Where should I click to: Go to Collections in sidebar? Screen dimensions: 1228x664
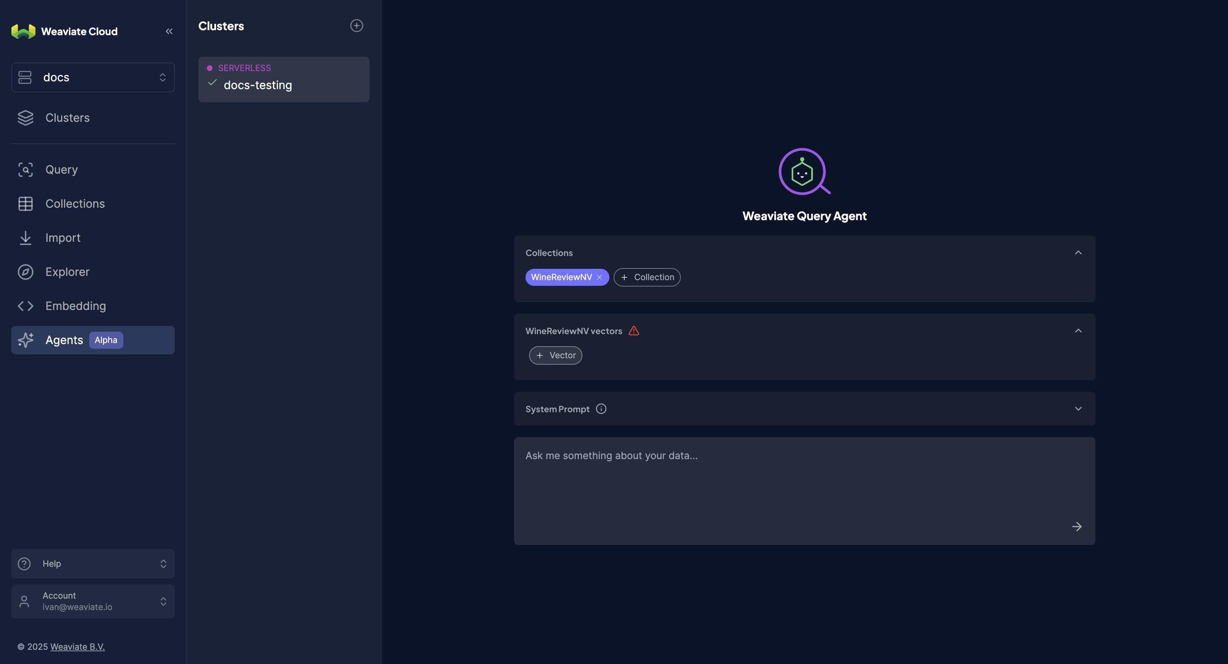(93, 203)
